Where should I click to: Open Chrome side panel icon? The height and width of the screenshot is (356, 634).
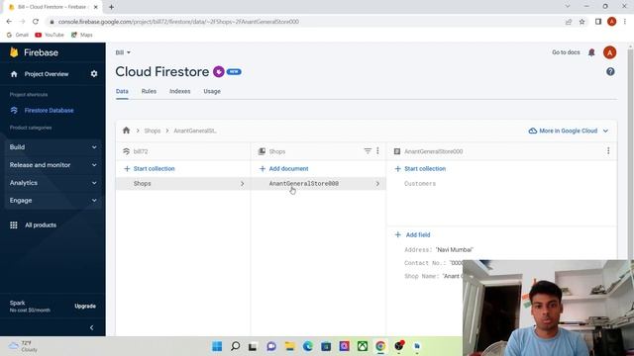click(598, 22)
